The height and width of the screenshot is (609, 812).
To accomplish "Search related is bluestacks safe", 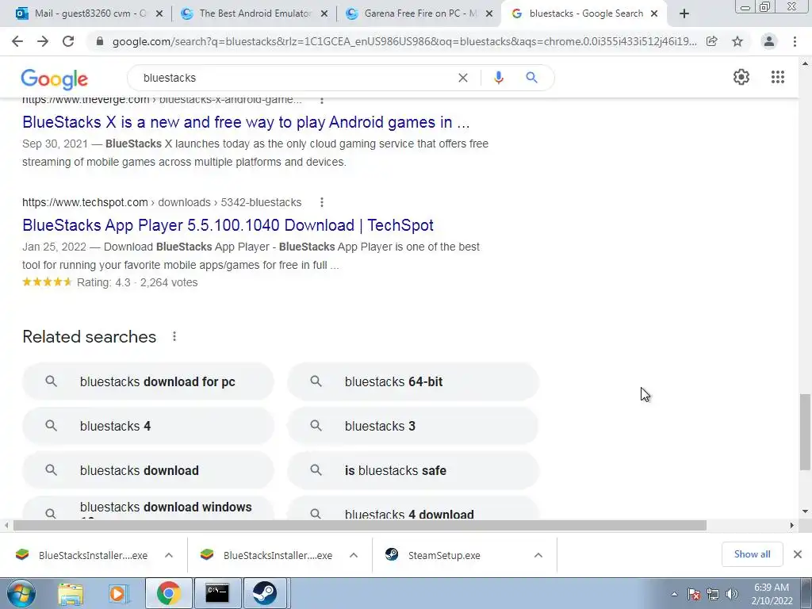I will pyautogui.click(x=412, y=471).
